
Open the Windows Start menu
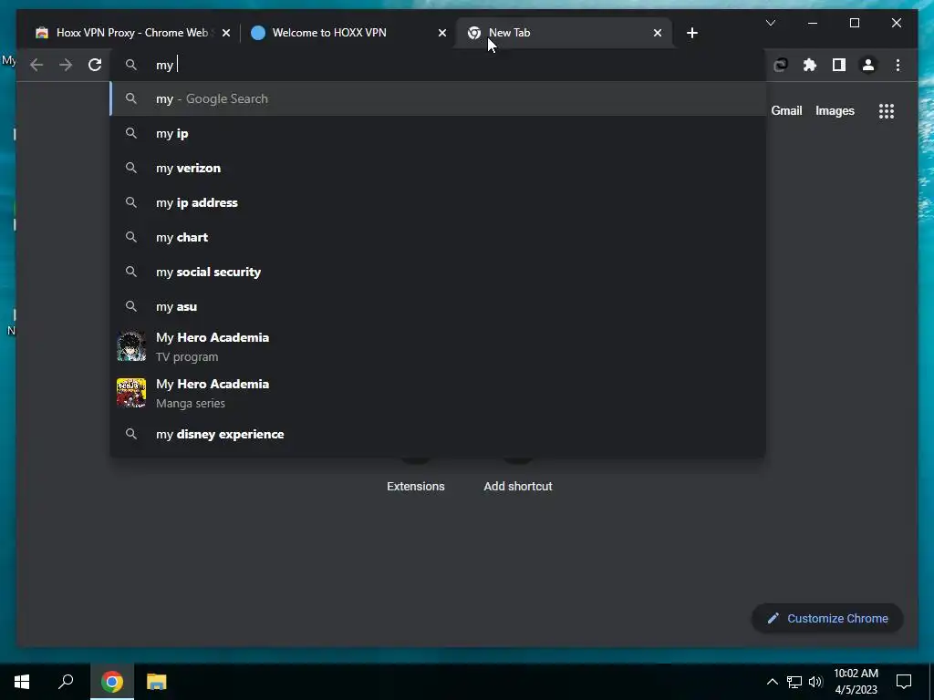point(22,682)
